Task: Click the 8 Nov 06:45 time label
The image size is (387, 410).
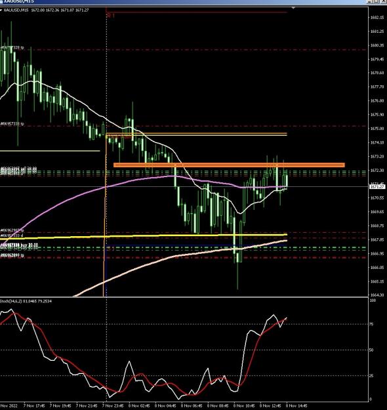Action: (192, 406)
